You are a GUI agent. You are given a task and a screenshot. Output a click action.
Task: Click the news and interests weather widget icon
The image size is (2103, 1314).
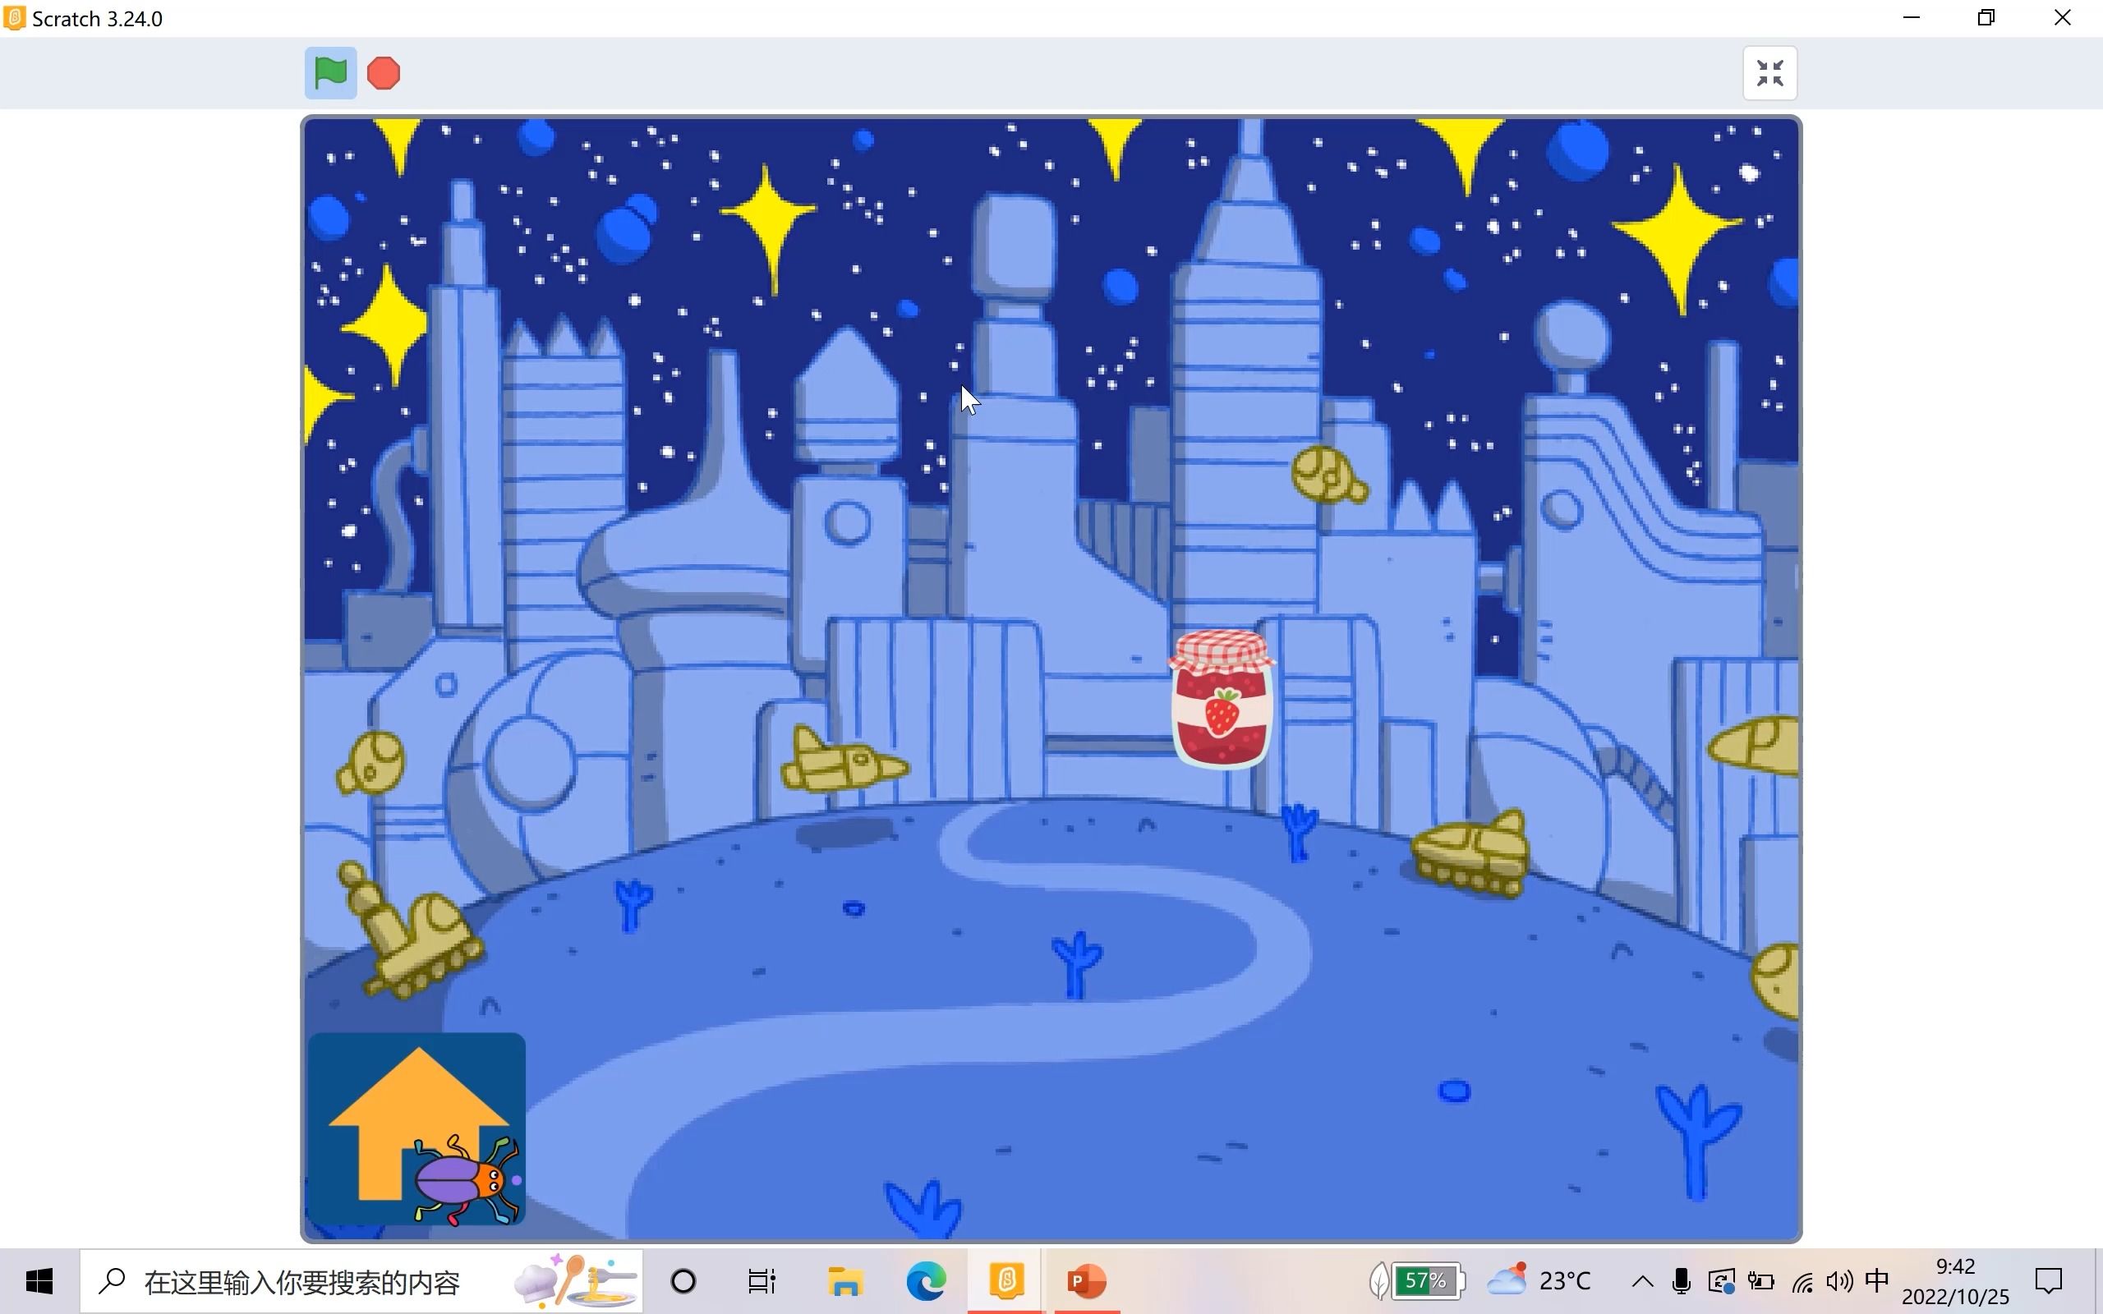pos(1509,1280)
